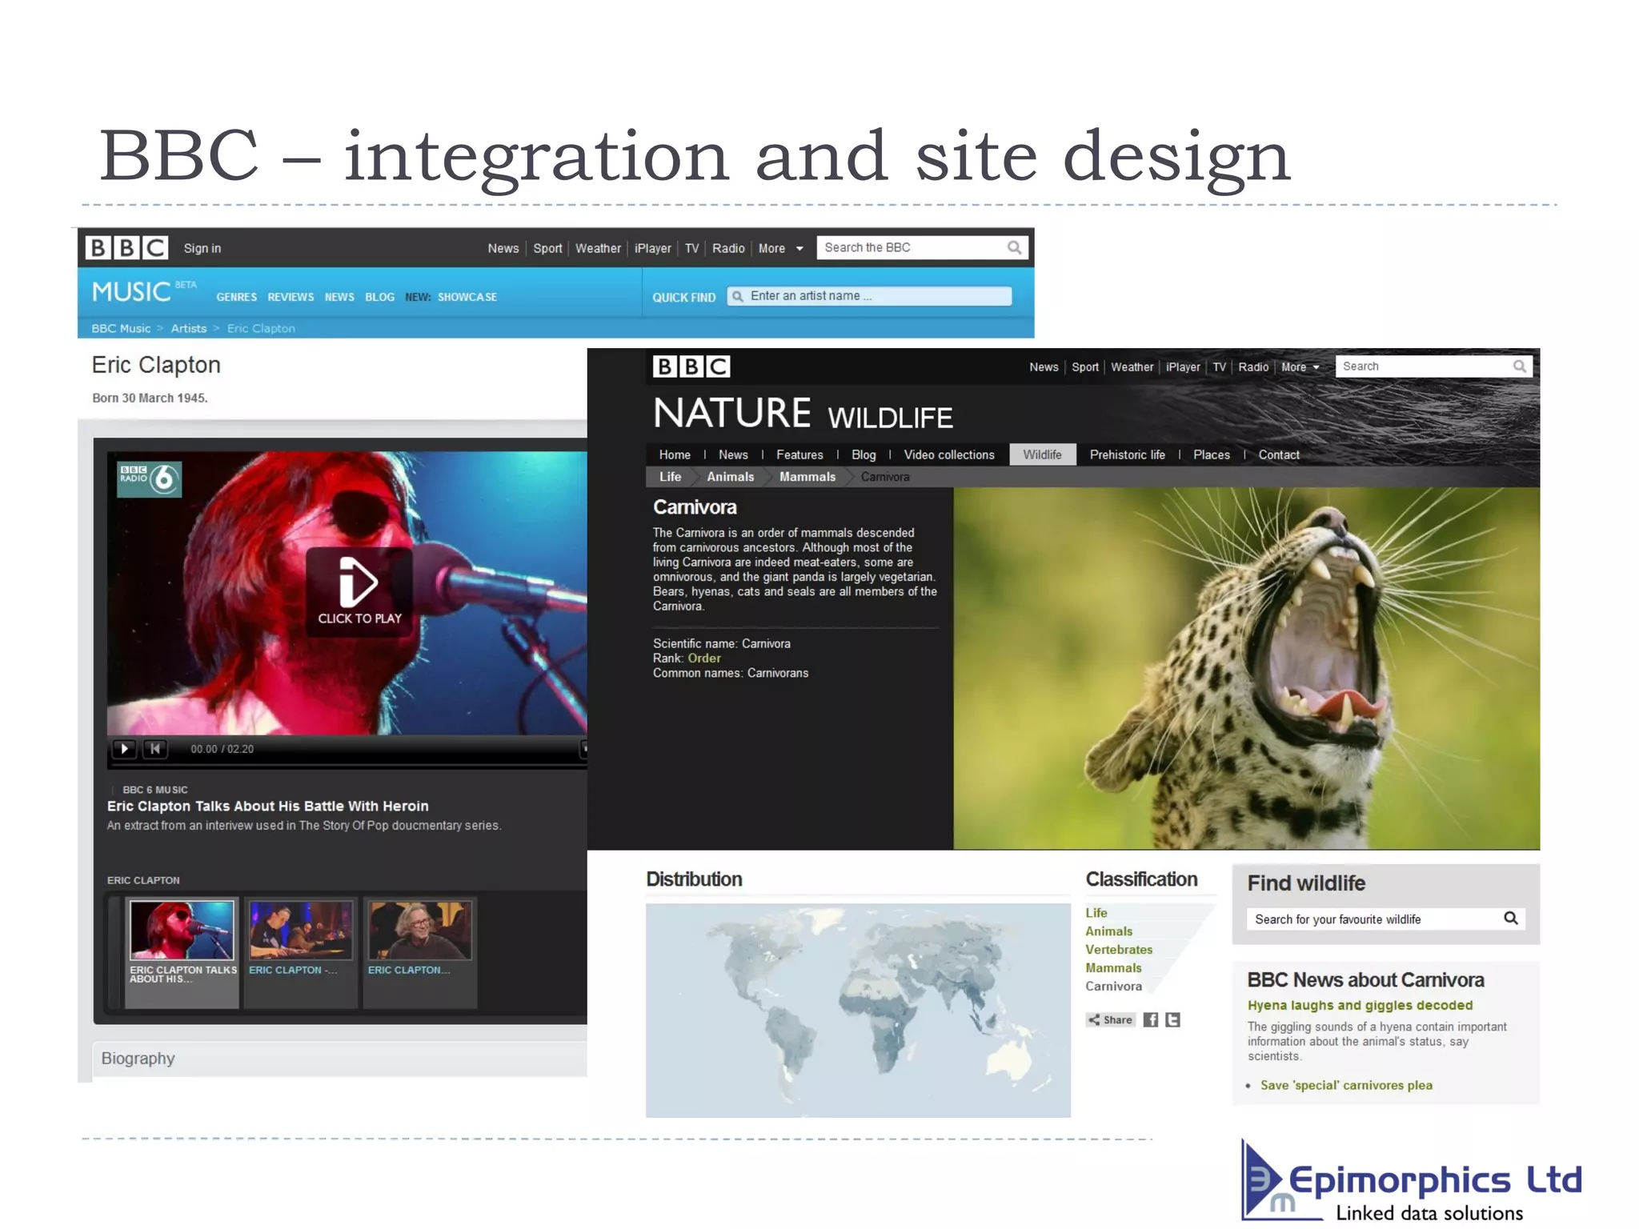Click Order rank link
The width and height of the screenshot is (1639, 1229).
[x=704, y=659]
